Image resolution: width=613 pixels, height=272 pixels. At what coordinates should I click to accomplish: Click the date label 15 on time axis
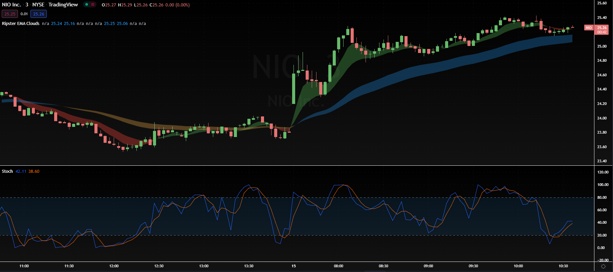click(293, 266)
